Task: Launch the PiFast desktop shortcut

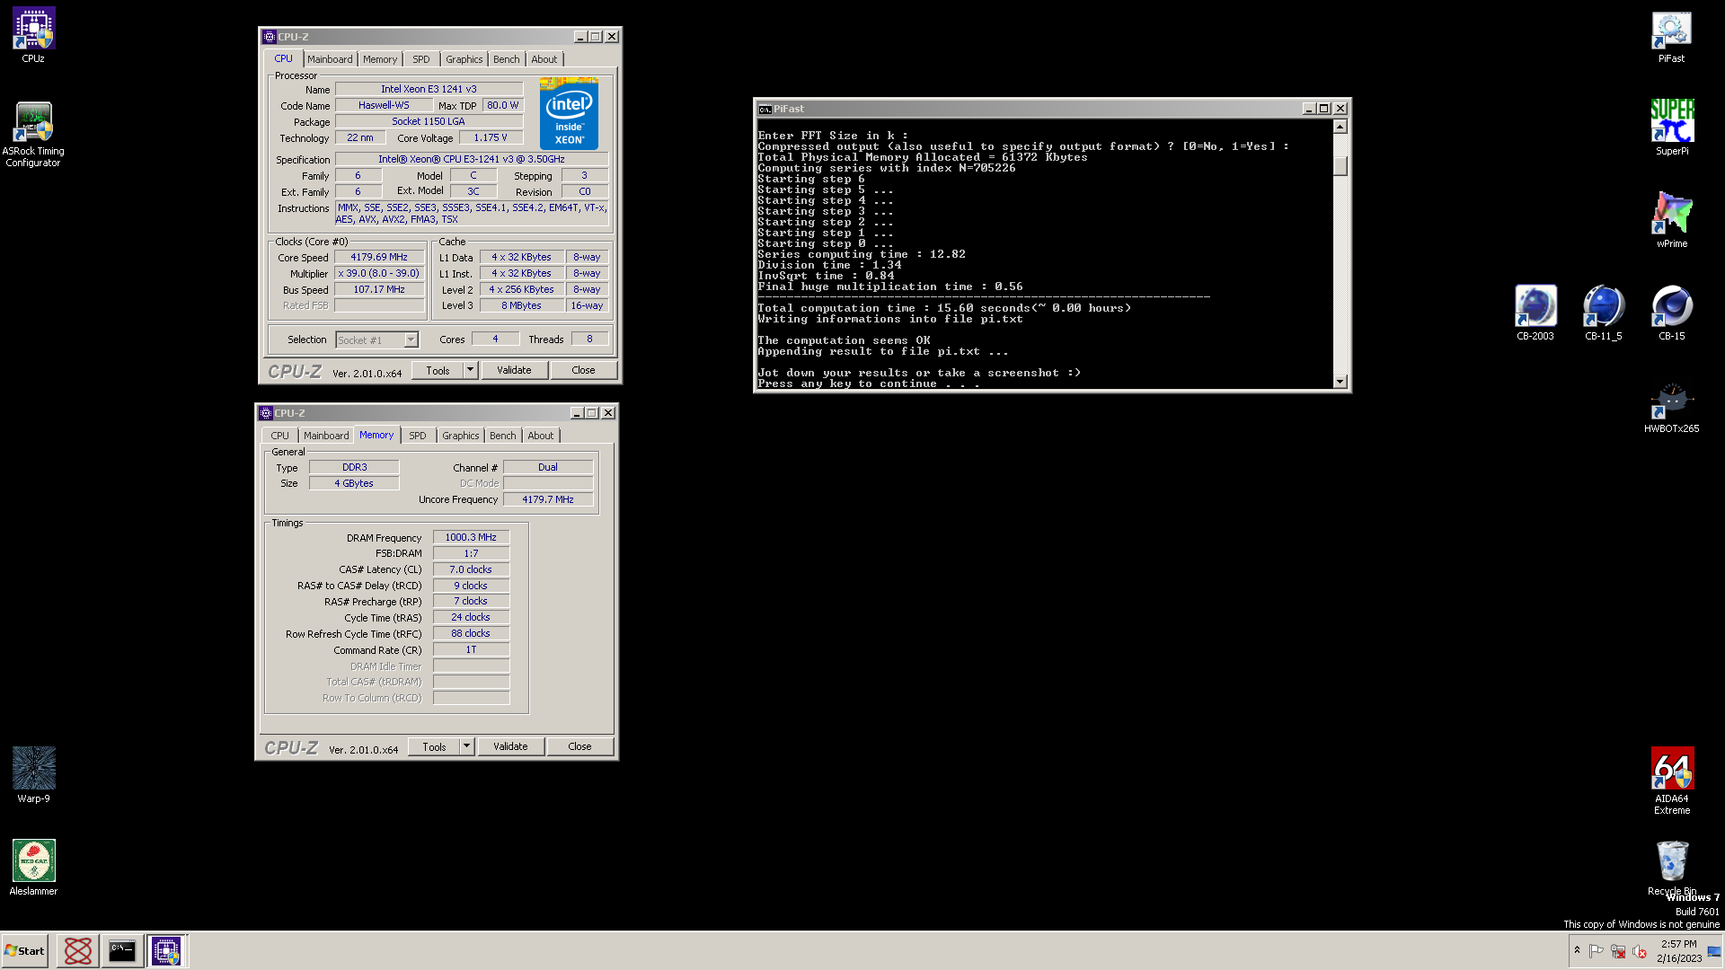Action: tap(1671, 37)
